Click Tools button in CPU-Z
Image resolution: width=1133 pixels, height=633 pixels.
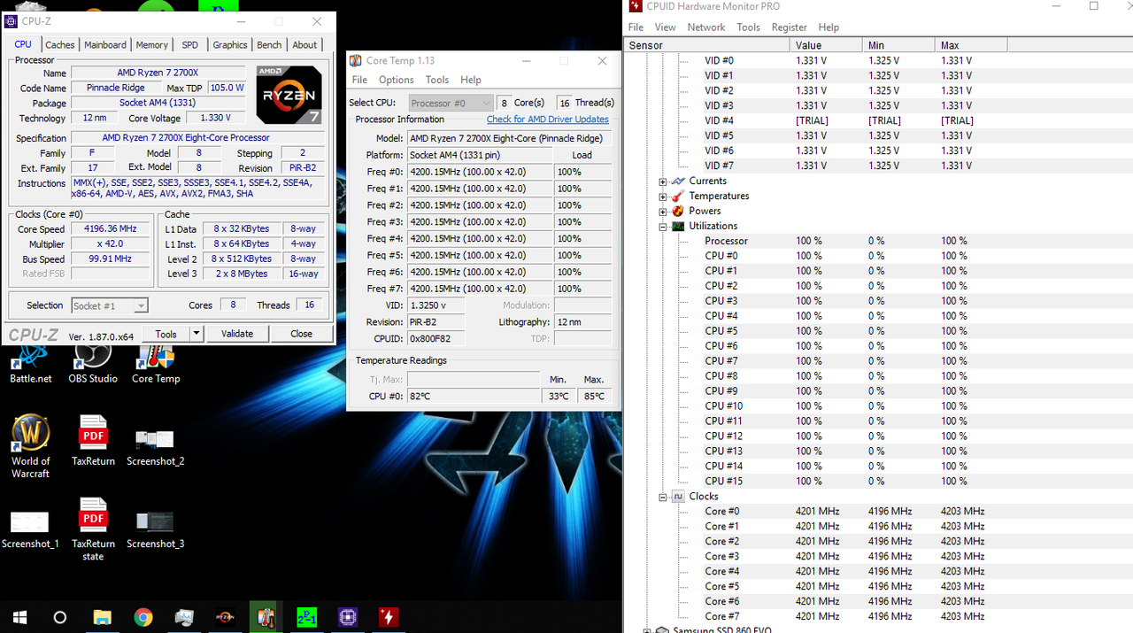tap(166, 334)
